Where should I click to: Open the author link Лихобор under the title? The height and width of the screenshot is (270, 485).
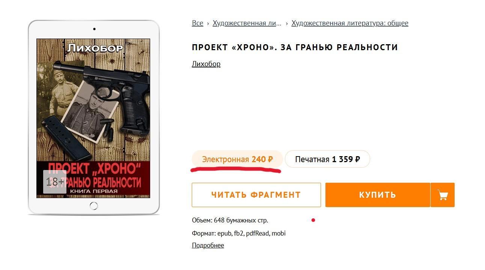pos(206,64)
